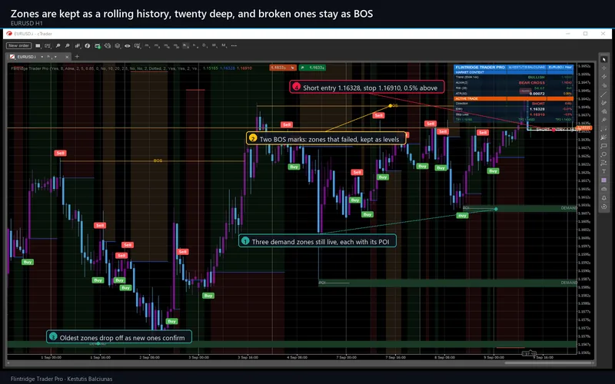The width and height of the screenshot is (615, 384).
Task: Select the Fibonacci fan tool
Action: (x=604, y=111)
